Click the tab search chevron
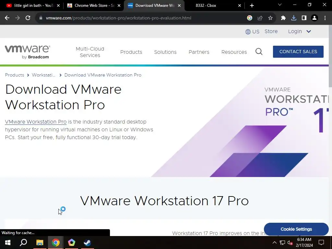 (x=280, y=5)
